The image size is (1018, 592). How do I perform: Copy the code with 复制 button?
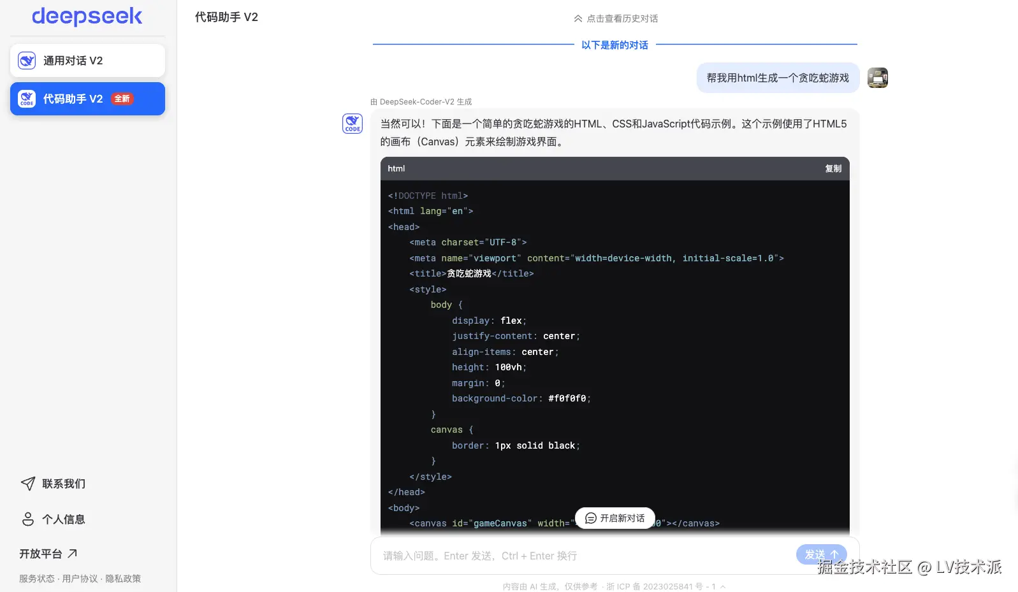pyautogui.click(x=833, y=169)
